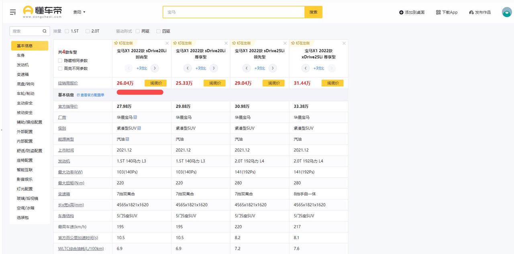514x254 pixels.
Task: Remove the sDrive20Li 时尚型 column with X
Action: (167, 43)
